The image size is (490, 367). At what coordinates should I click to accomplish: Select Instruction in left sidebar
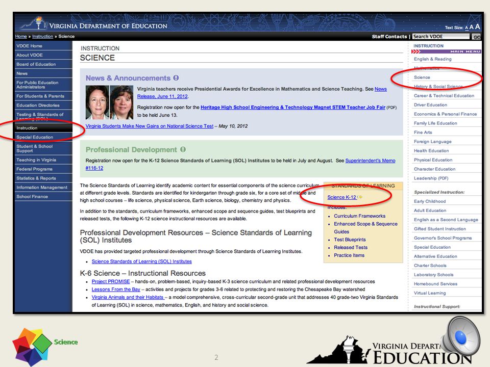tap(43, 128)
